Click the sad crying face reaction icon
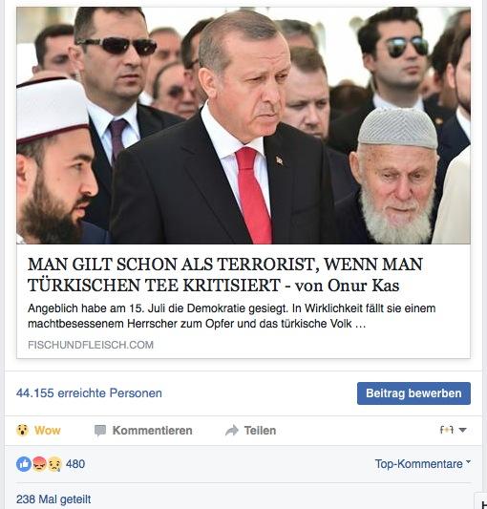Image resolution: width=487 pixels, height=509 pixels. [x=54, y=464]
